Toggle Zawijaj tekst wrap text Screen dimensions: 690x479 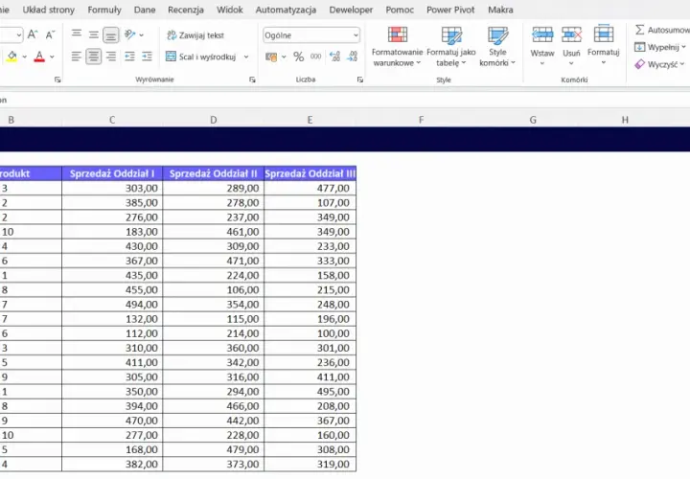(195, 35)
